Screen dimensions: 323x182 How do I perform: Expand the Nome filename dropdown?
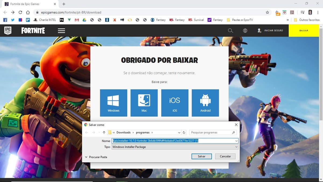pos(236,141)
